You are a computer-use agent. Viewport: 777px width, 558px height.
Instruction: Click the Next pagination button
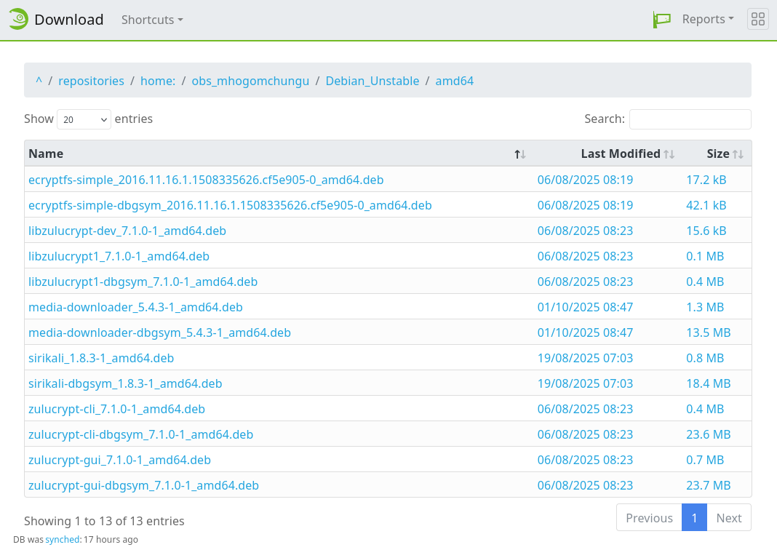tap(728, 518)
